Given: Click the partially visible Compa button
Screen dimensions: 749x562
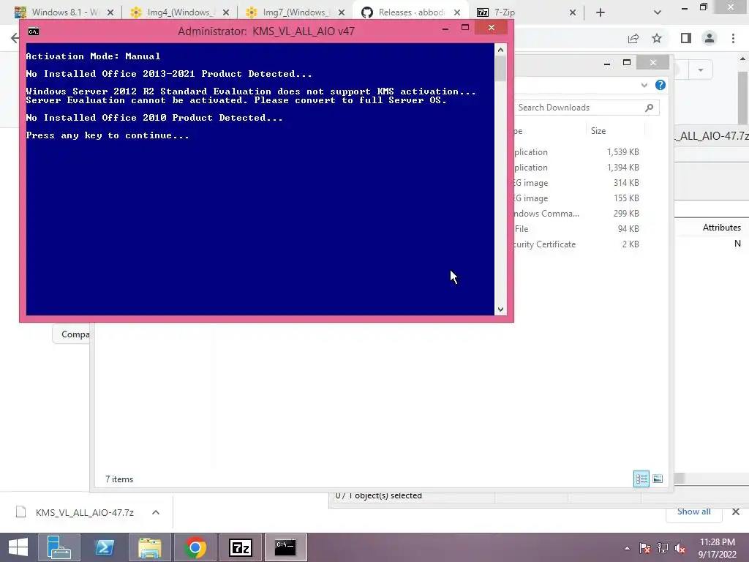Looking at the screenshot, I should pos(72,334).
